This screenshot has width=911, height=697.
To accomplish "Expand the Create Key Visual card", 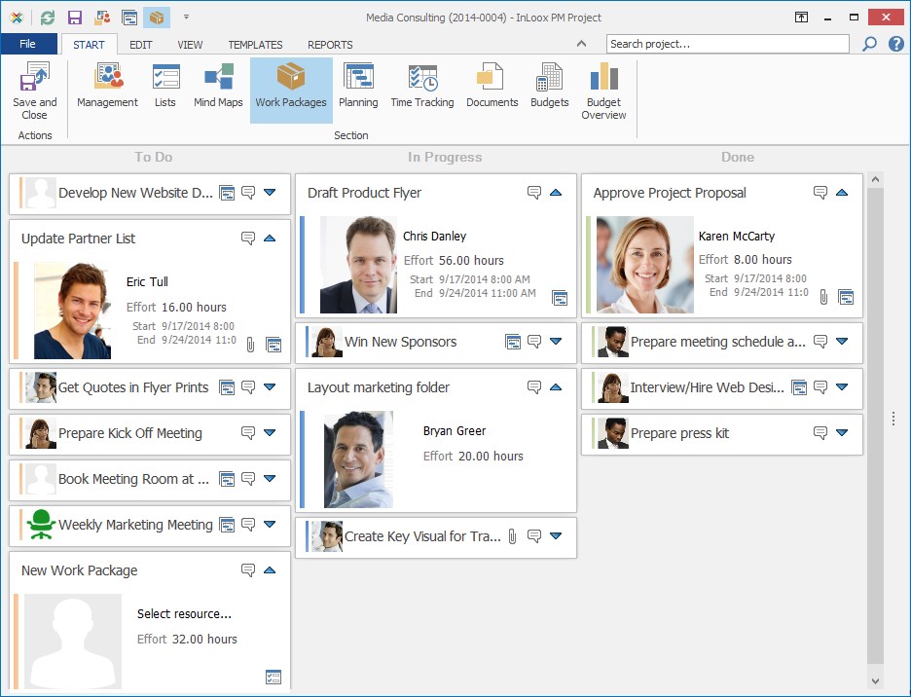I will pyautogui.click(x=556, y=536).
